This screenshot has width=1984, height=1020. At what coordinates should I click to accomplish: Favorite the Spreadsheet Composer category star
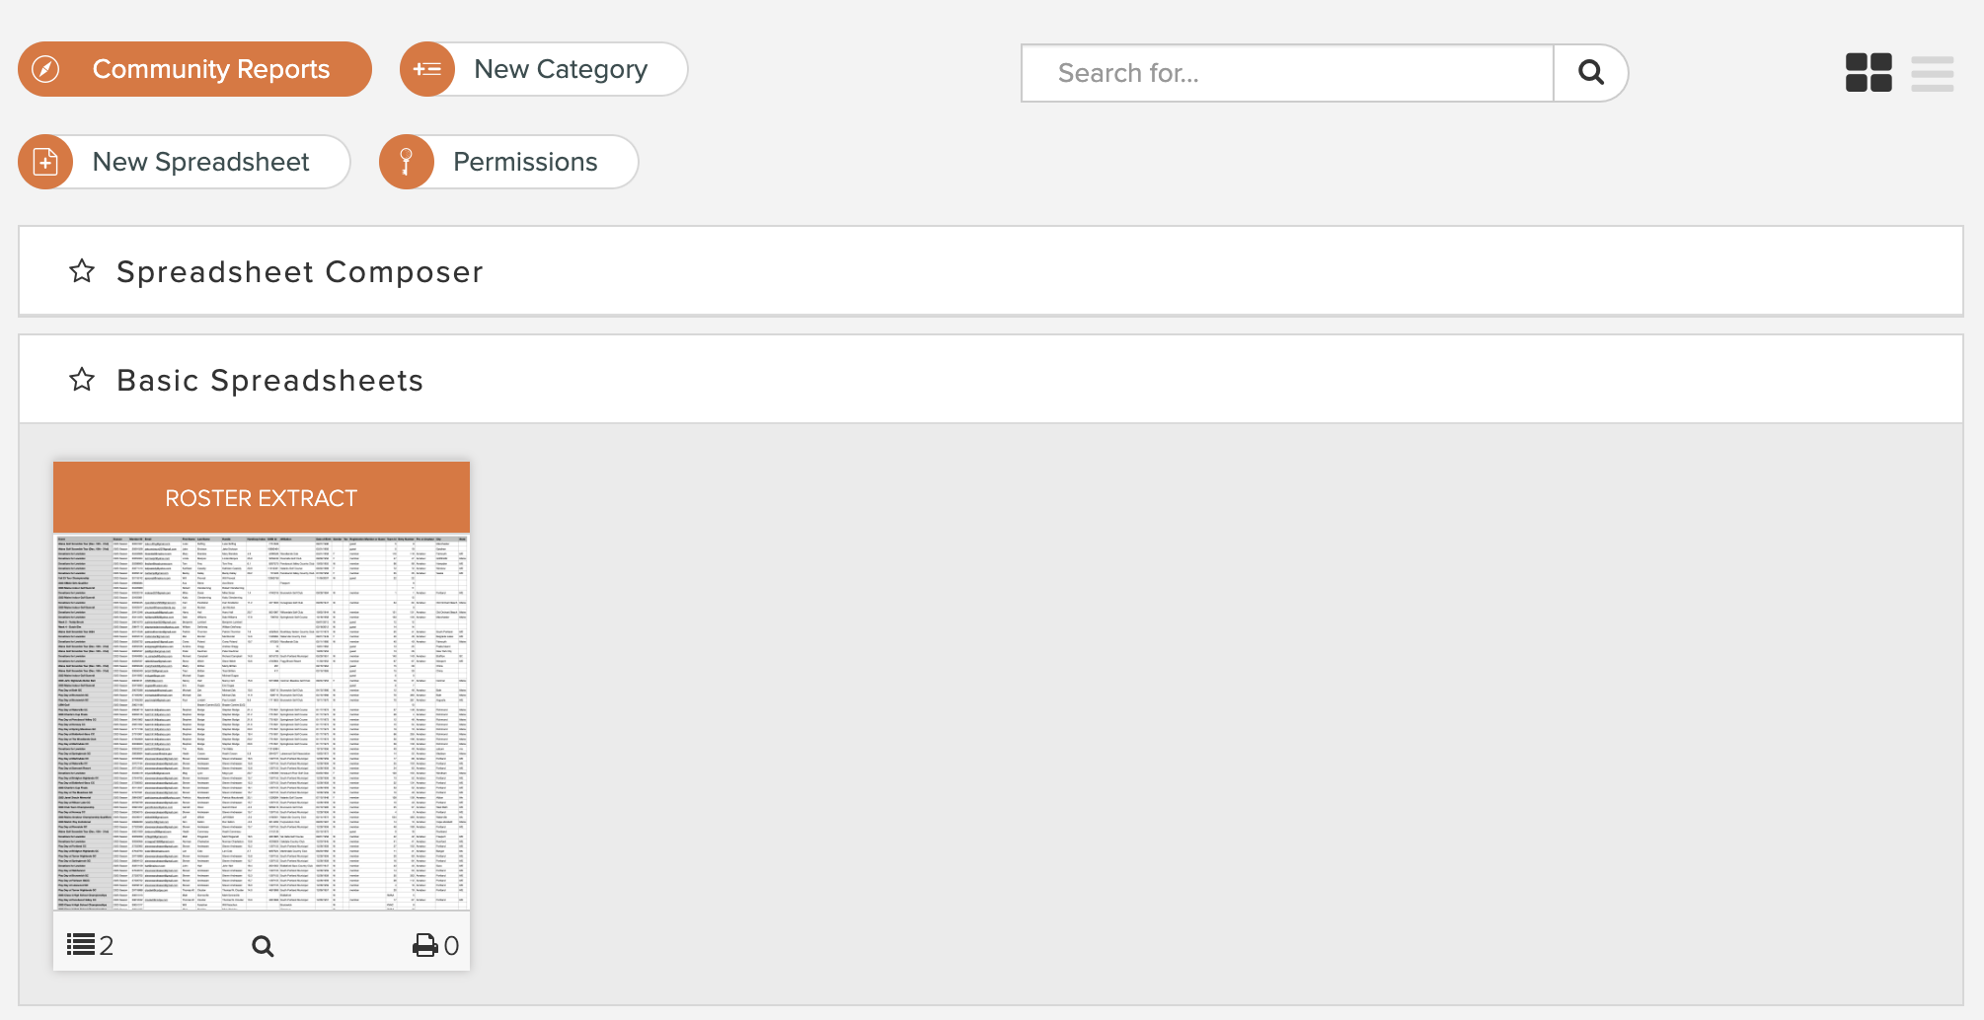tap(82, 271)
